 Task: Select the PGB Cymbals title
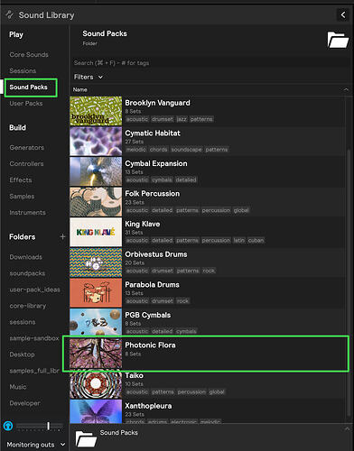pyautogui.click(x=148, y=315)
